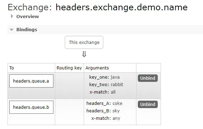203x129 pixels.
Task: Select the Routing key column header
Action: coord(69,68)
